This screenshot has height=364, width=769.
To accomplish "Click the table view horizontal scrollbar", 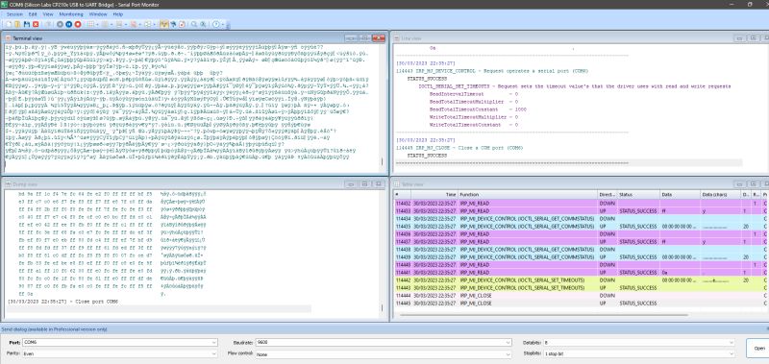I will click(544, 315).
